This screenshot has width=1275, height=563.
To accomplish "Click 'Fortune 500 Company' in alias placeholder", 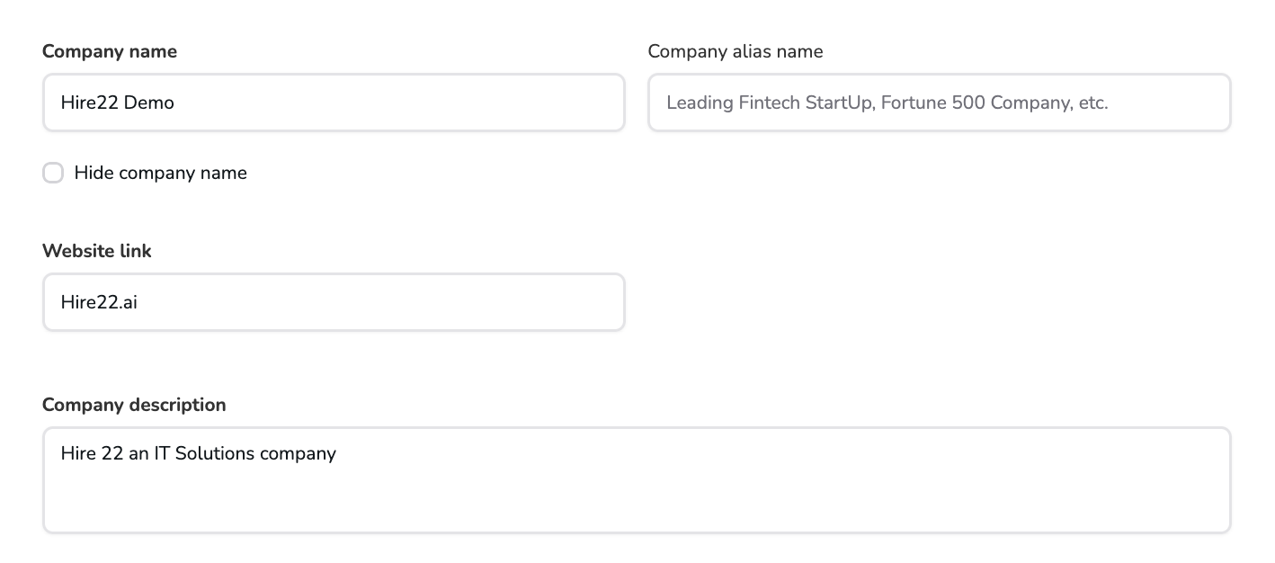I will (975, 103).
